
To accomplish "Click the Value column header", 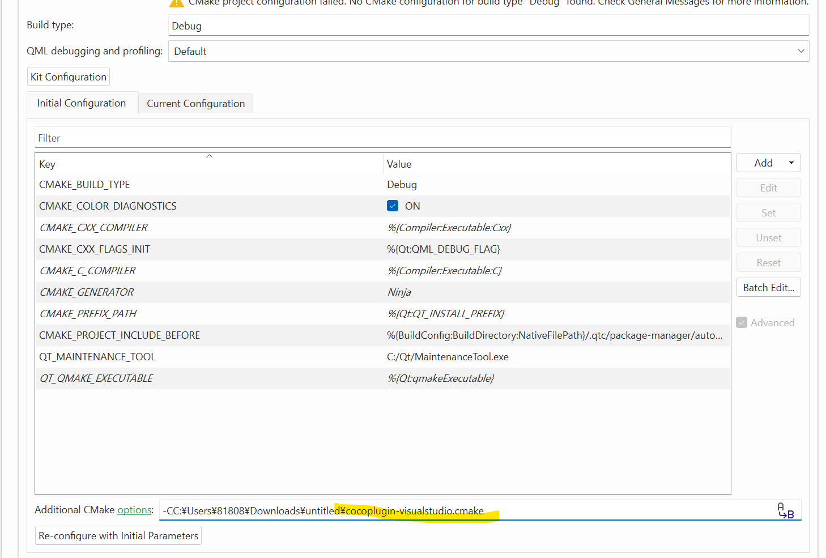I will point(399,164).
